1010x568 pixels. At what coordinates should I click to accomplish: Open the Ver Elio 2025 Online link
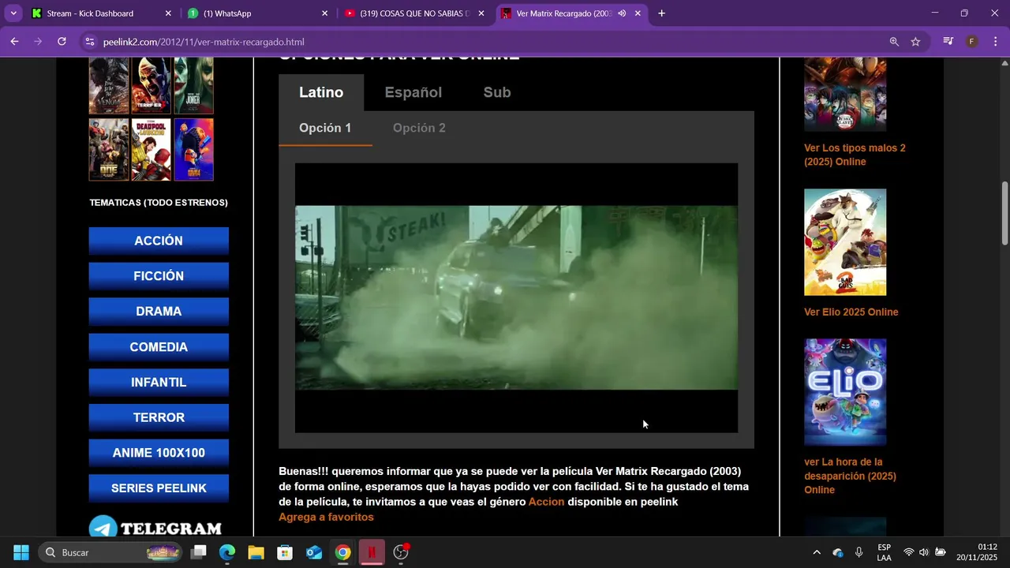point(851,312)
